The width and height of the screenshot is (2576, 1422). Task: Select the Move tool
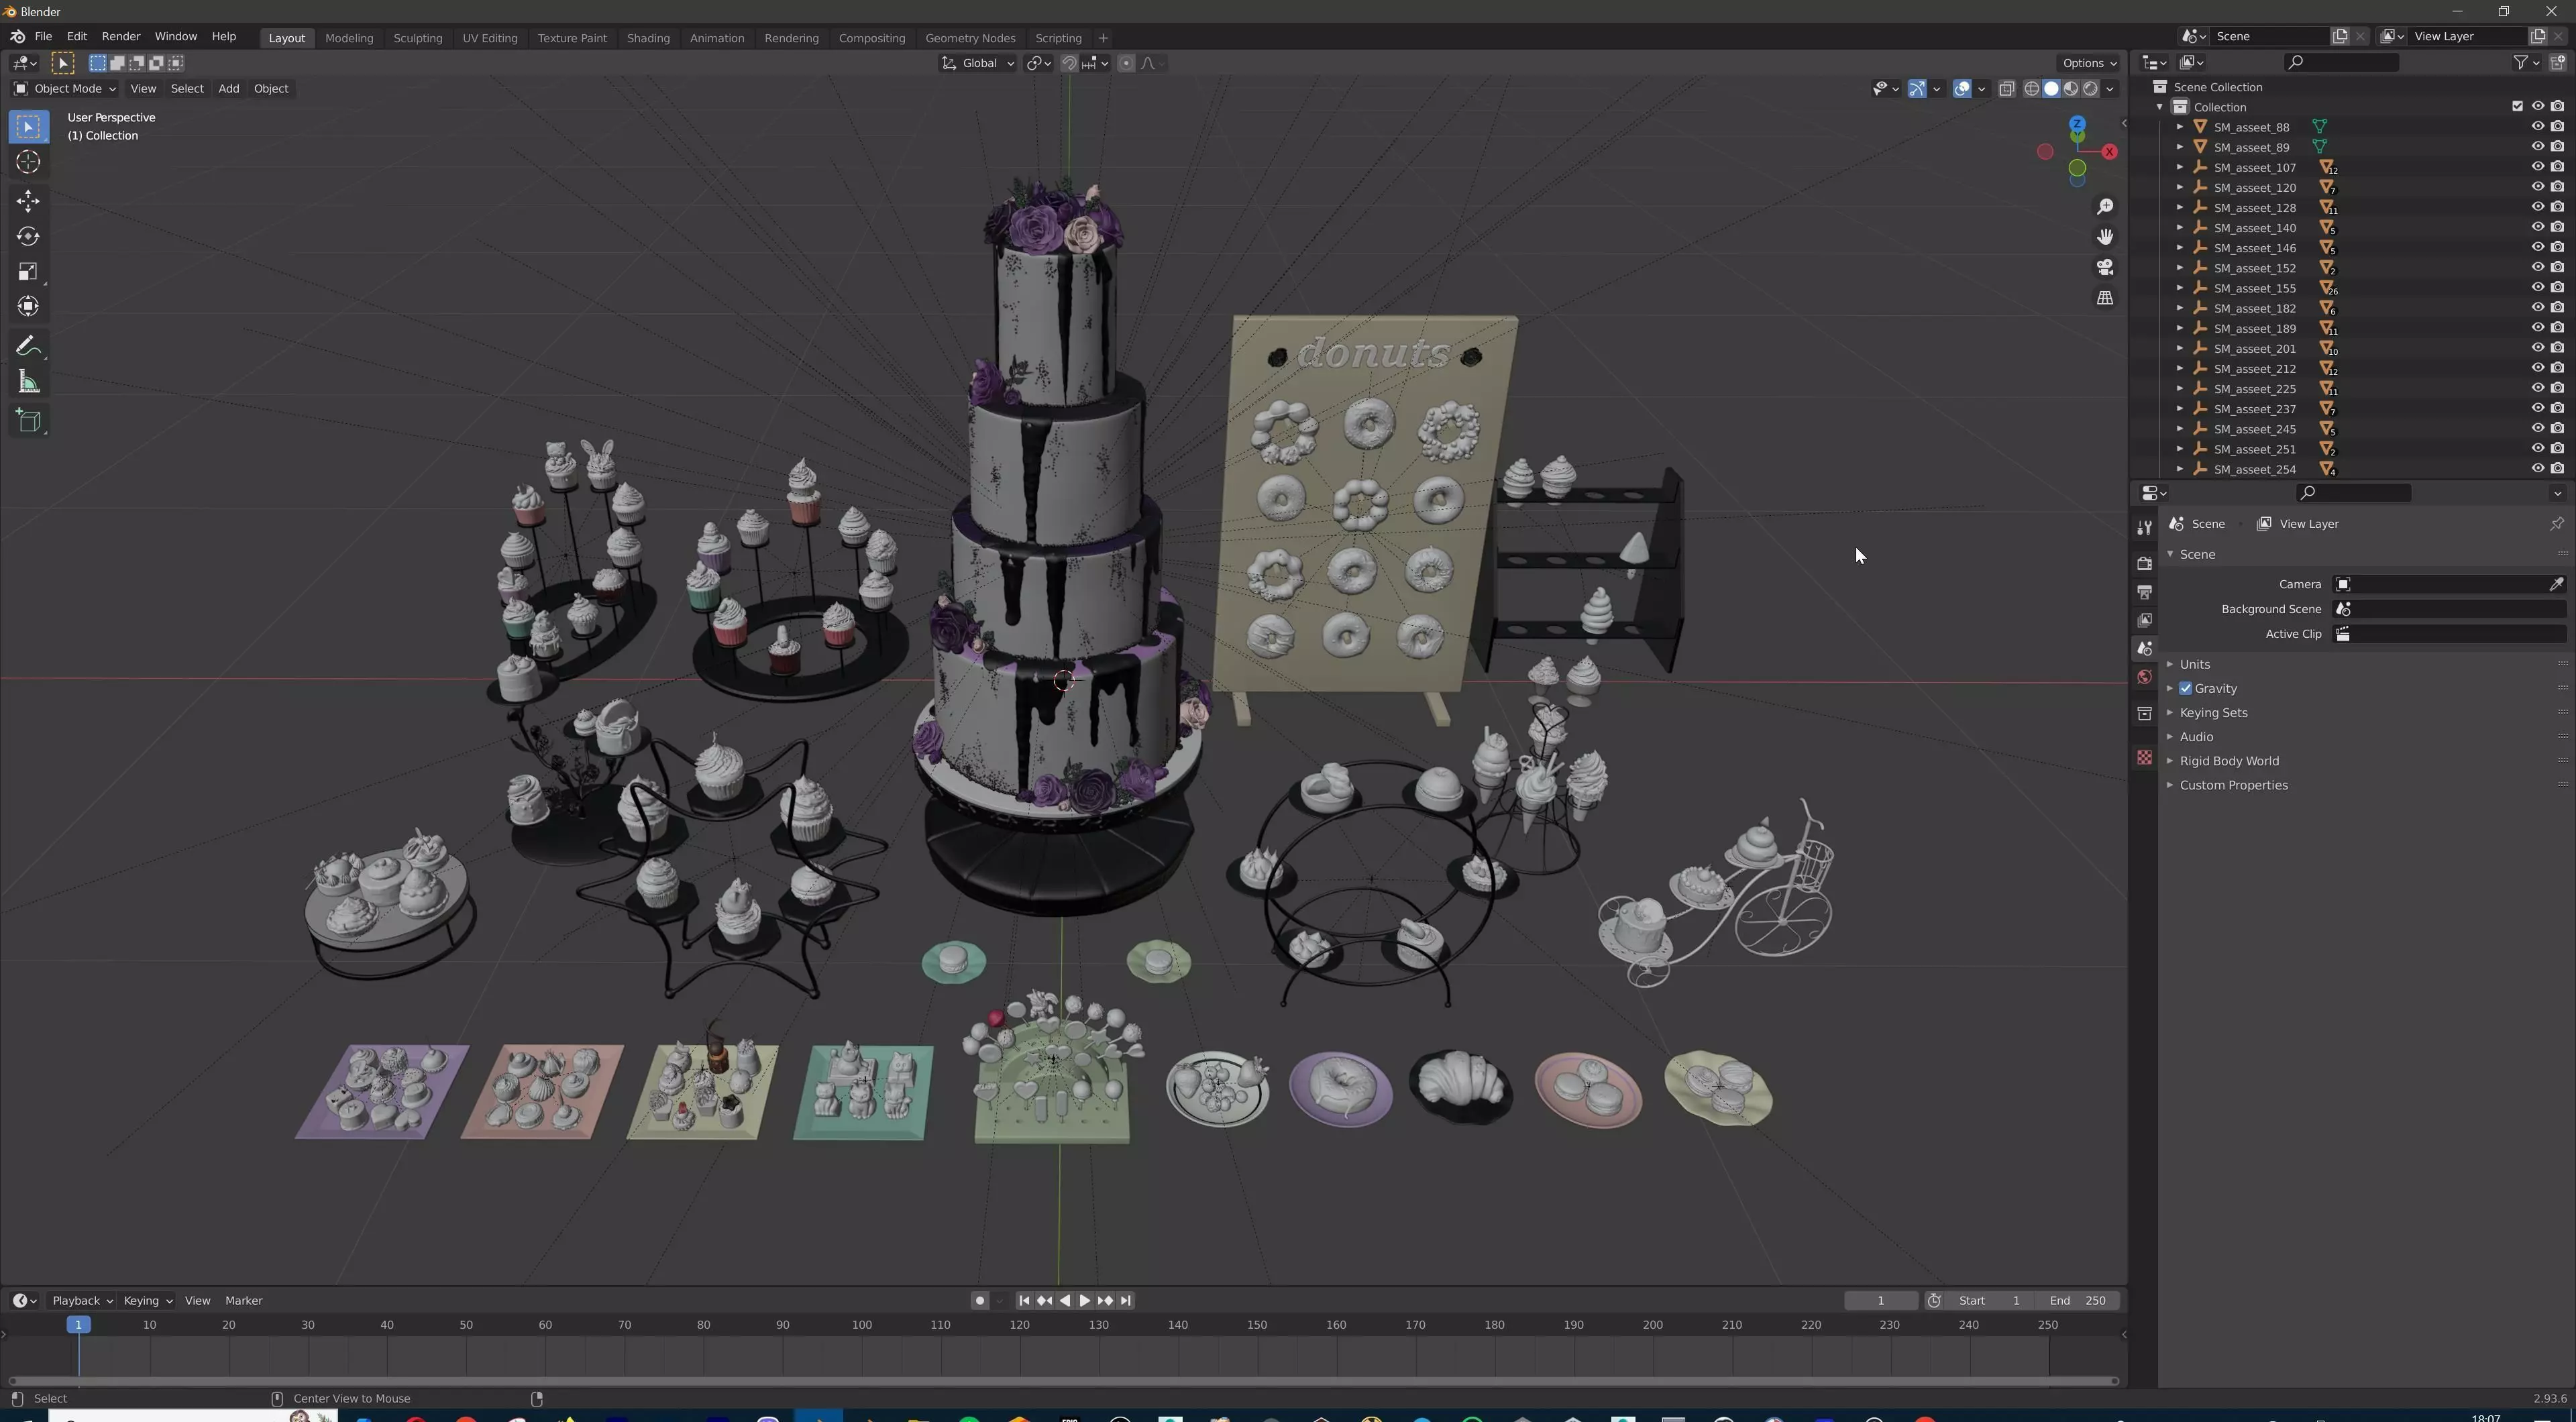coord(28,201)
